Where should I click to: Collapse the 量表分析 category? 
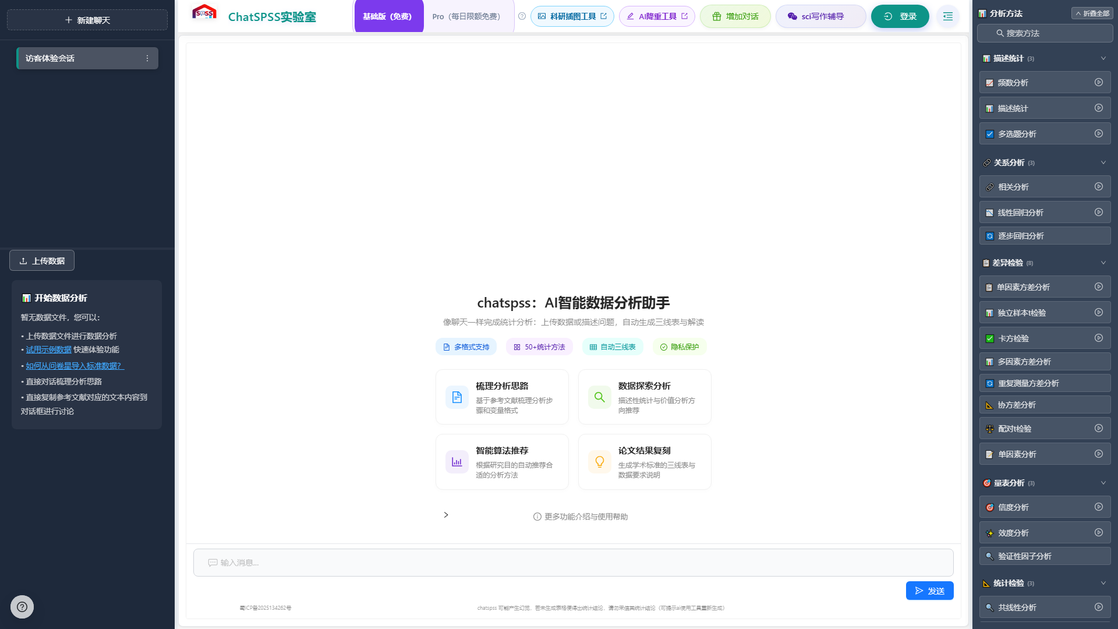coord(1103,483)
